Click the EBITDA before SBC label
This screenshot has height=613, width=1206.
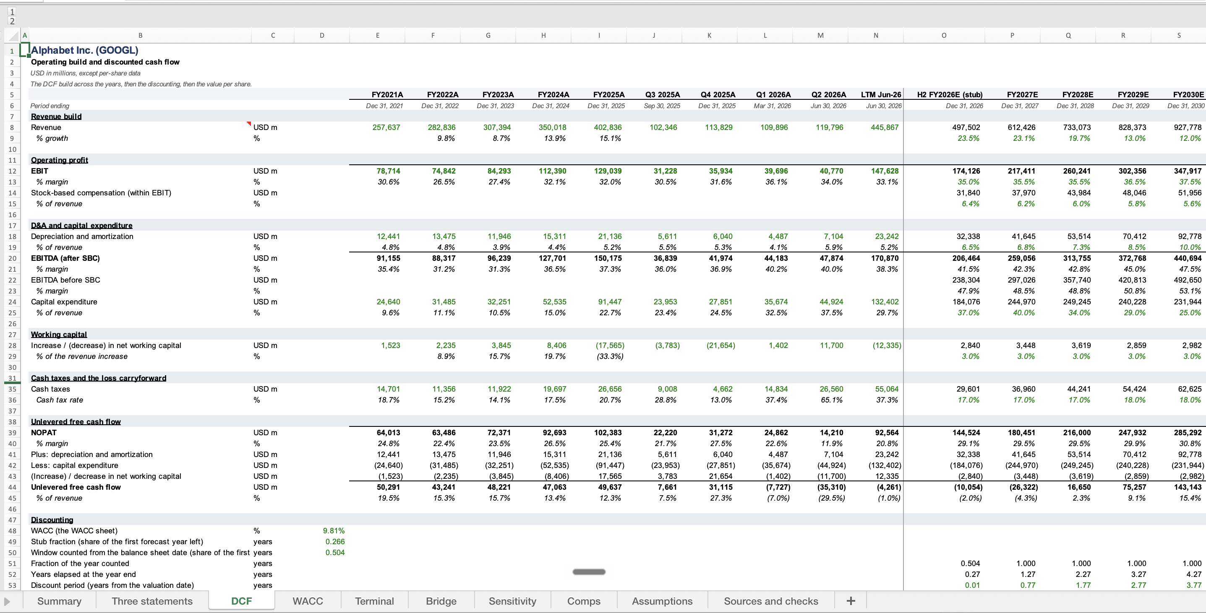pos(65,280)
